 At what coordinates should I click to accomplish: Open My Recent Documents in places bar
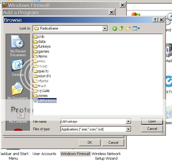[x=18, y=46]
